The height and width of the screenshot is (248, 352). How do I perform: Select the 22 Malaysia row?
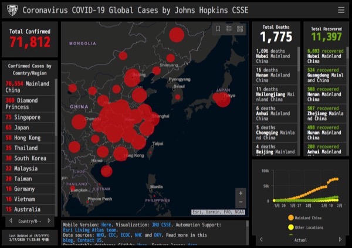(x=28, y=168)
